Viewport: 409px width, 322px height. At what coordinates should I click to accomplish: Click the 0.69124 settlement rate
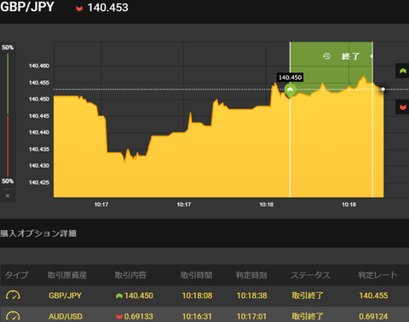tap(373, 316)
